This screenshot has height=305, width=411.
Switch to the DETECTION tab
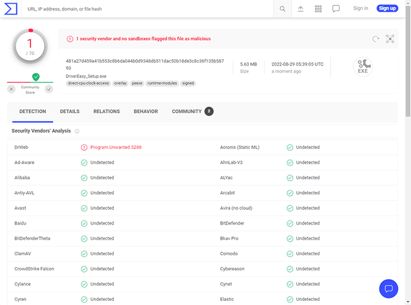32,111
